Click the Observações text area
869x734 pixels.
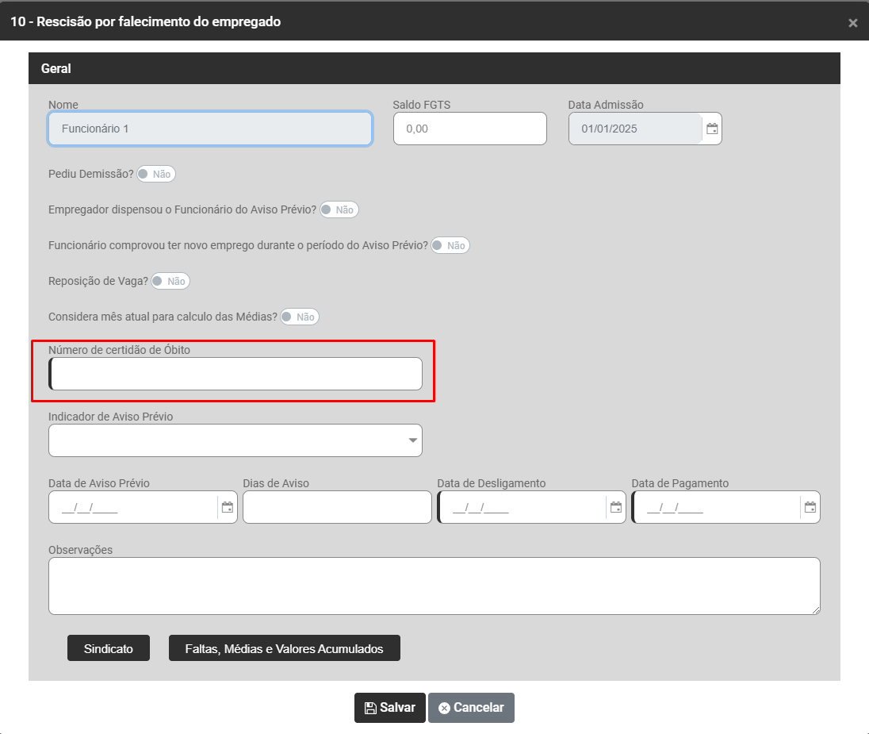click(x=434, y=586)
